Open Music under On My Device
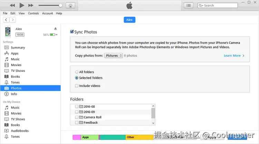Viewport: 259px width, 144px height. (30, 108)
